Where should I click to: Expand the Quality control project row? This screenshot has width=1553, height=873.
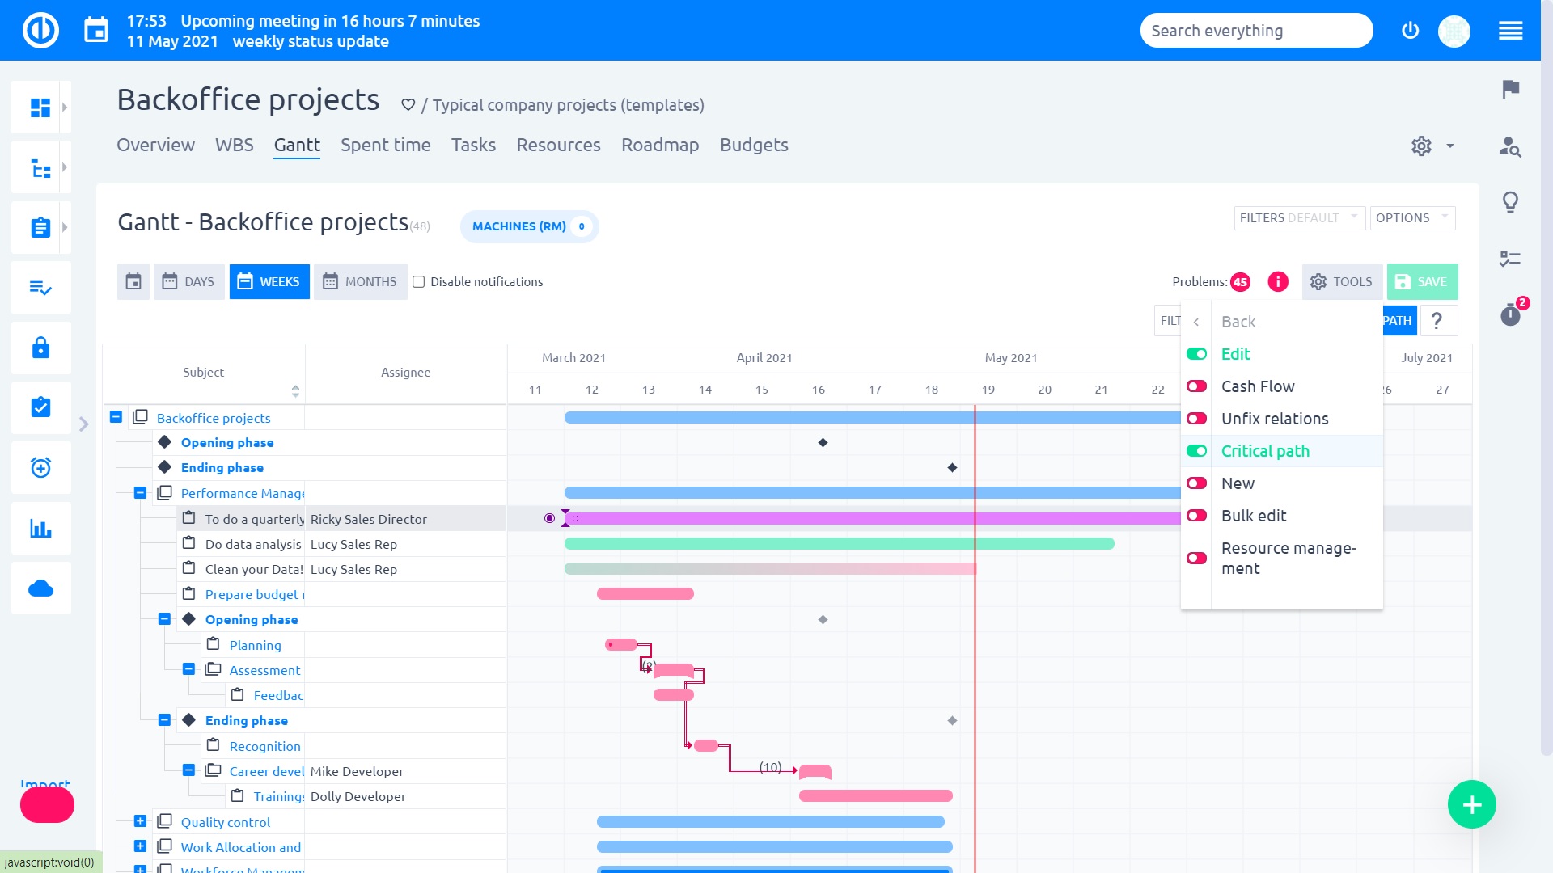point(140,821)
